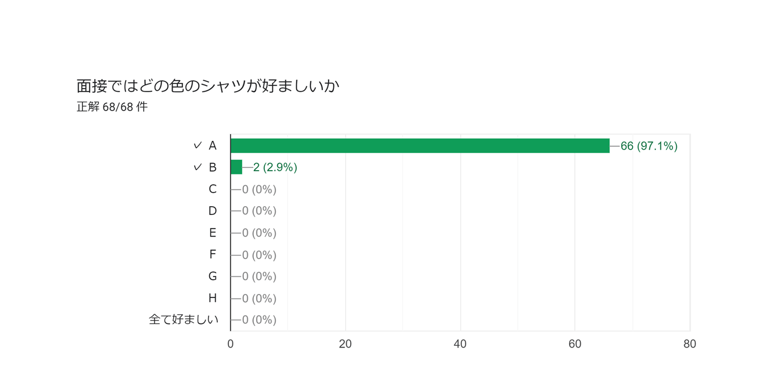Image resolution: width=761 pixels, height=389 pixels.
Task: Click the checkmark icon beside option A
Action: tap(197, 145)
